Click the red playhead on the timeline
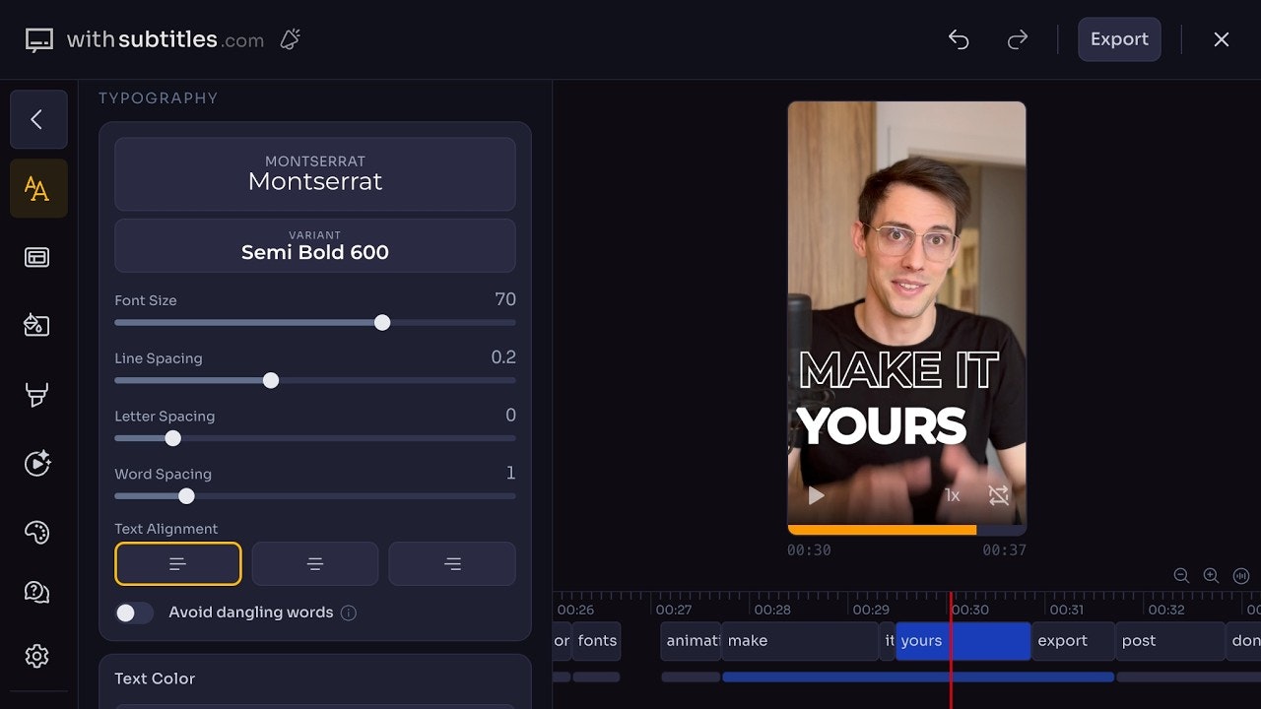Screen dimensions: 1261x709 pyautogui.click(x=951, y=650)
